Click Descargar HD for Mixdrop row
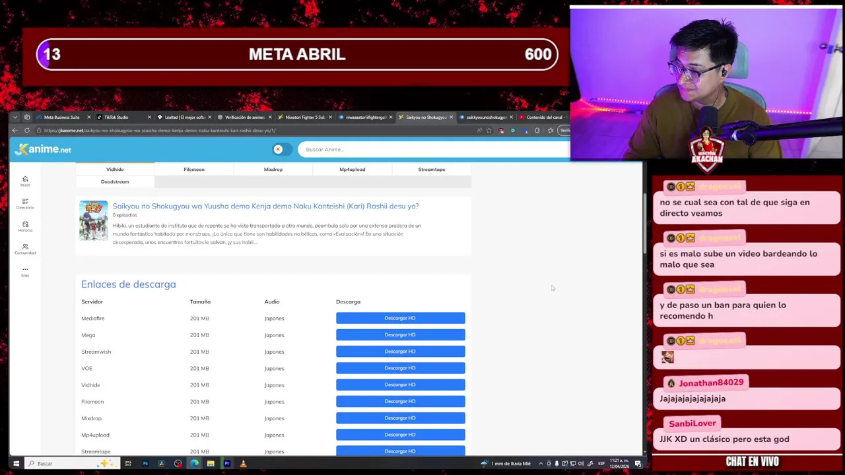Image resolution: width=845 pixels, height=475 pixels. [400, 418]
